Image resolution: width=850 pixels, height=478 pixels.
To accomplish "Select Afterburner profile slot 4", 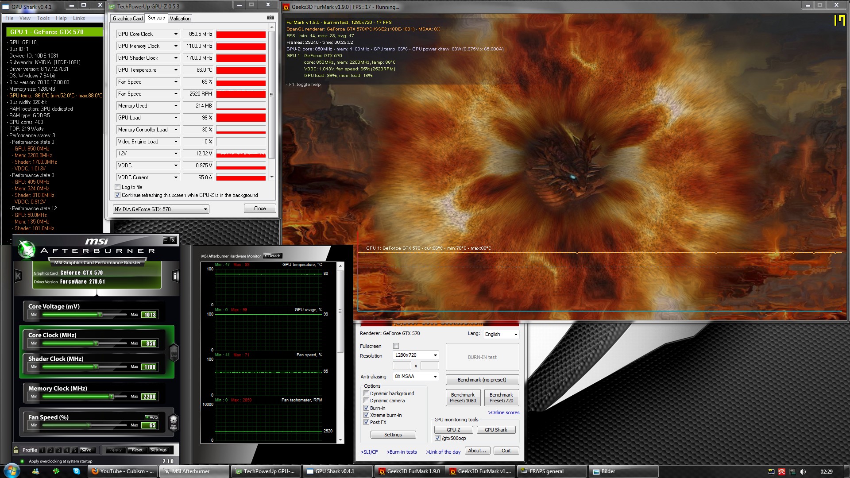I will [x=66, y=451].
